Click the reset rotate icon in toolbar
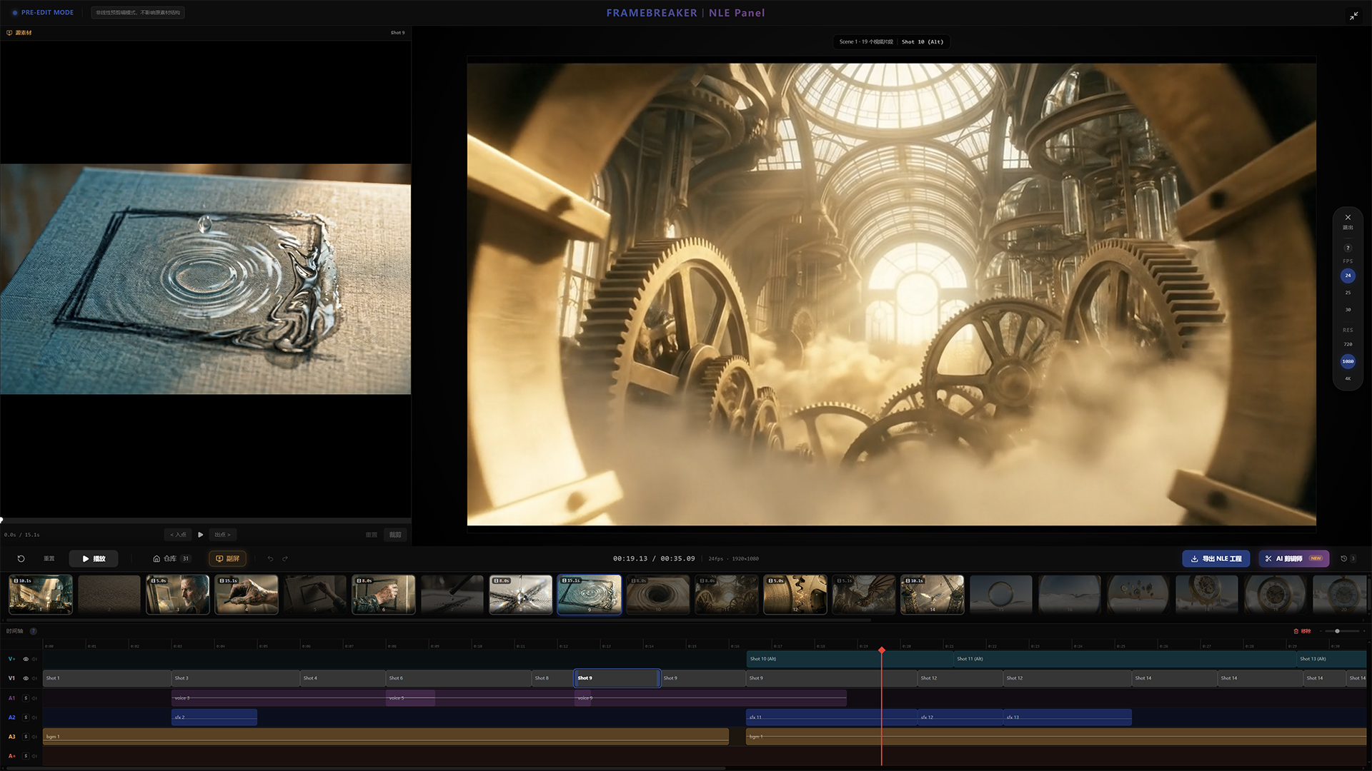The image size is (1372, 771). click(x=21, y=559)
